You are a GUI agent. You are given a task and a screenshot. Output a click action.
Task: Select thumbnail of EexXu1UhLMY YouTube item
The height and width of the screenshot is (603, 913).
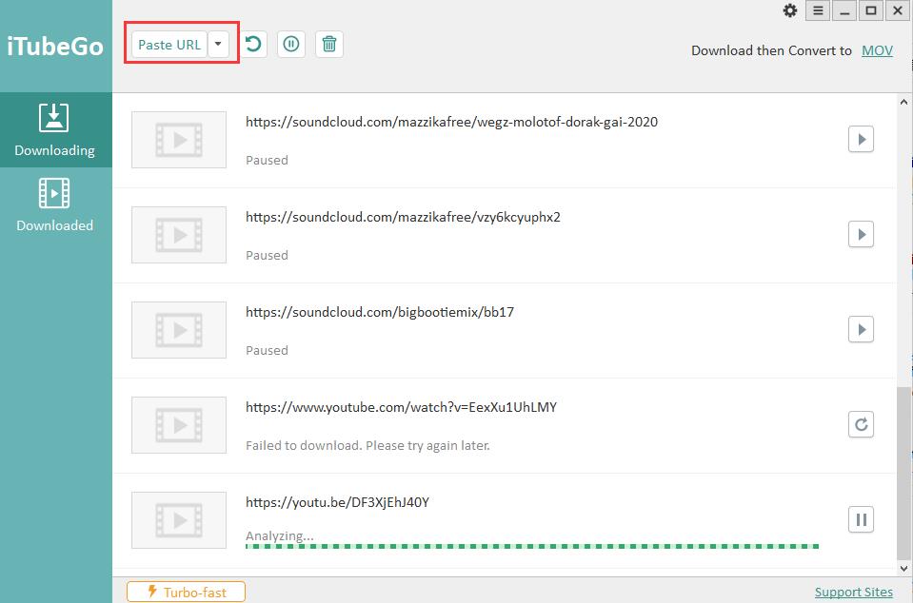[179, 425]
